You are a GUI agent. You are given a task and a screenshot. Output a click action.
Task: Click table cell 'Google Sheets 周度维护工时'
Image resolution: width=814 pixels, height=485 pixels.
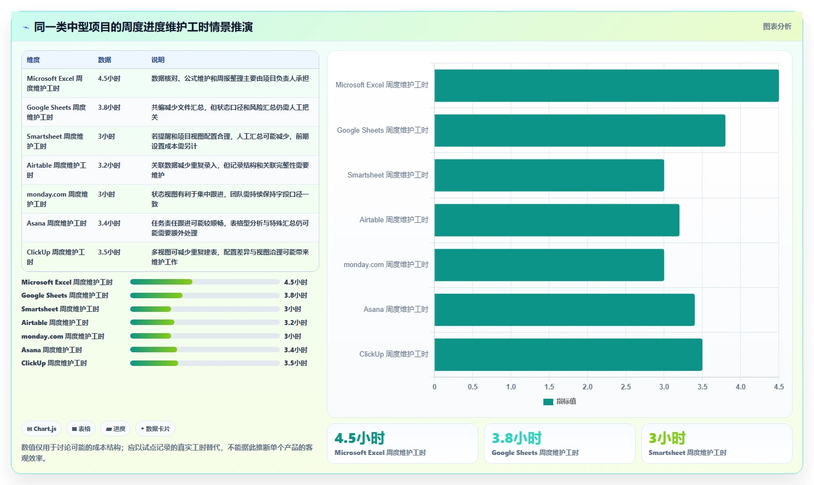coord(57,113)
